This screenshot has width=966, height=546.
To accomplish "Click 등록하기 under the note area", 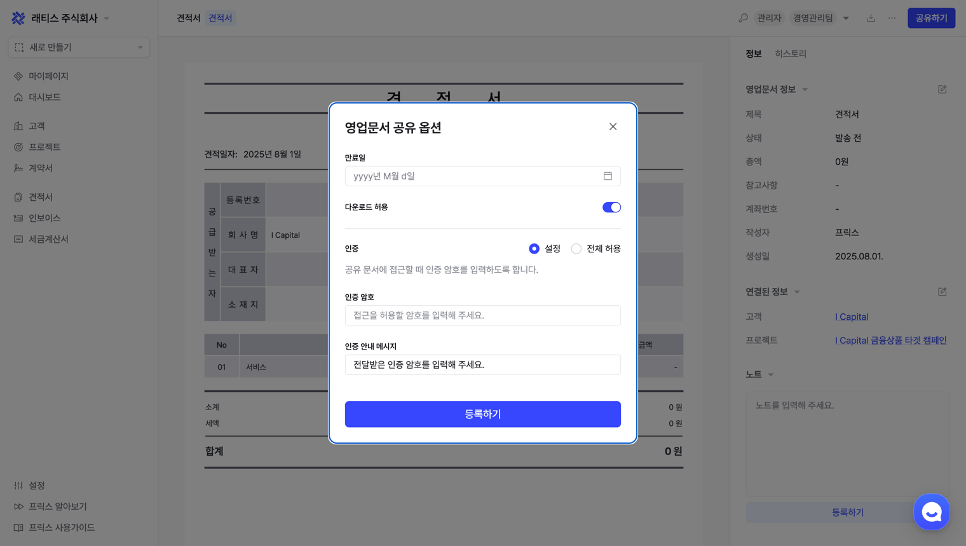I will 848,512.
